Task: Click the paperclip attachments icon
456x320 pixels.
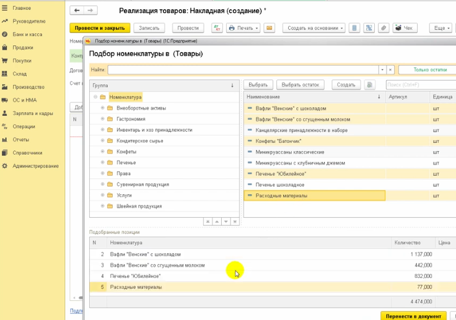Action: click(x=384, y=28)
